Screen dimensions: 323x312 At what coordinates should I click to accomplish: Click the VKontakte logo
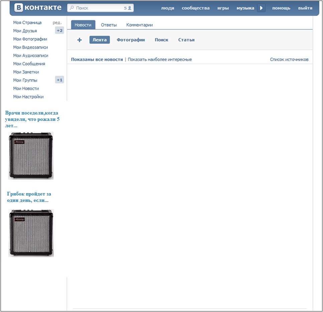38,8
